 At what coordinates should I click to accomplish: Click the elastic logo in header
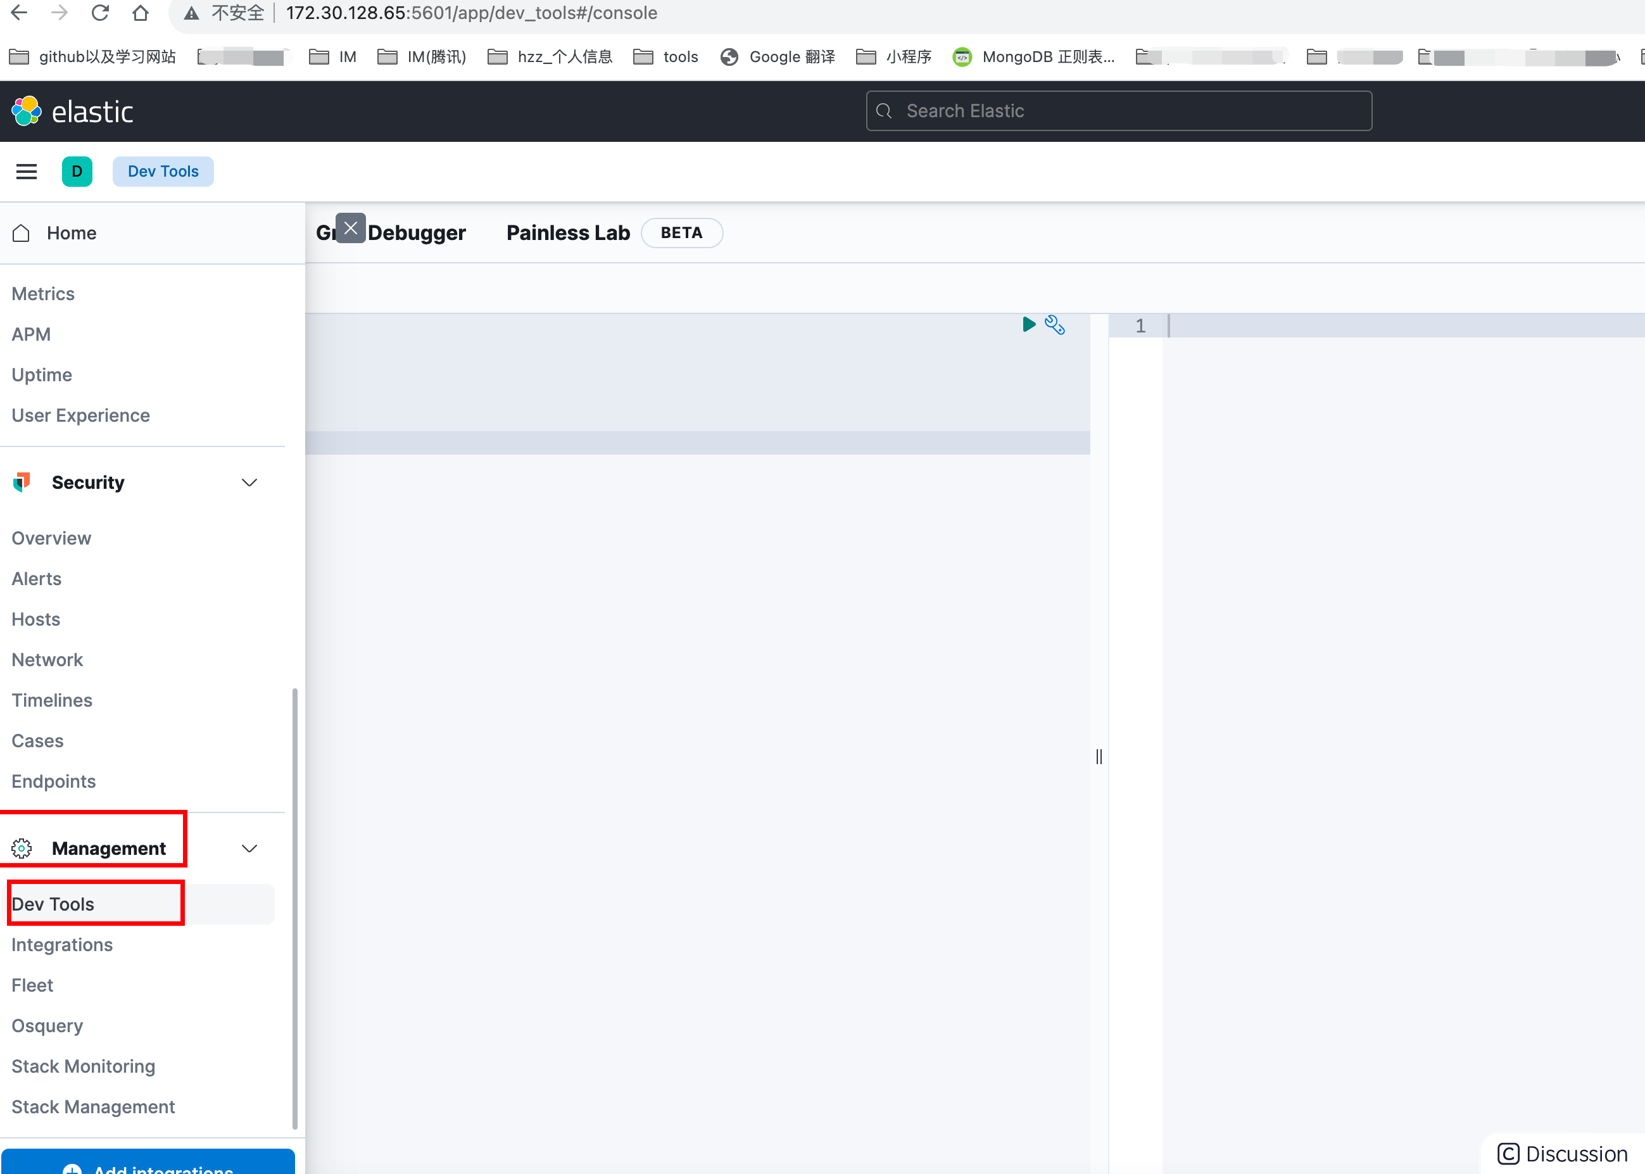(x=73, y=111)
